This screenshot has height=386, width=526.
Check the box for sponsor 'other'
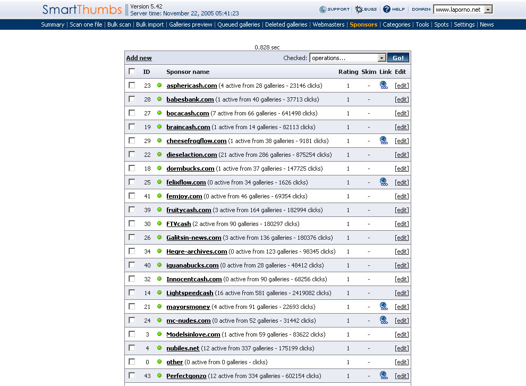click(132, 362)
